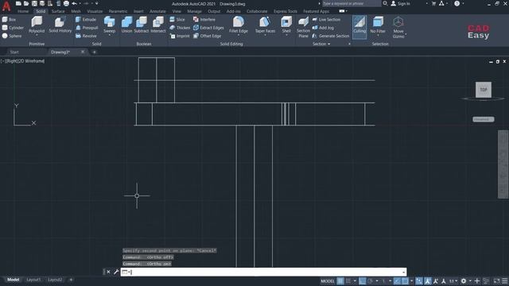
Task: Switch to the Home ribbon tab
Action: click(x=23, y=11)
